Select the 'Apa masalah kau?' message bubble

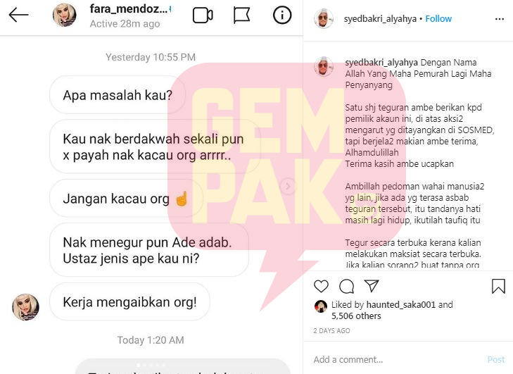click(118, 95)
